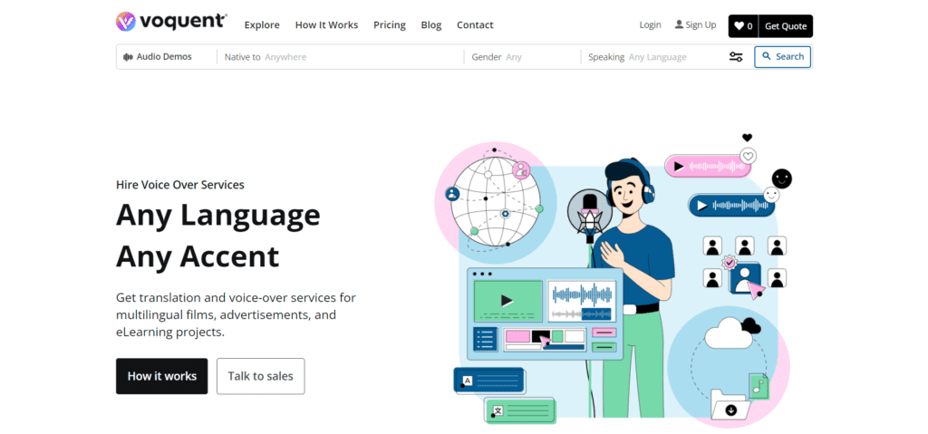
Task: Open the Speaking Any Language dropdown
Action: point(651,57)
